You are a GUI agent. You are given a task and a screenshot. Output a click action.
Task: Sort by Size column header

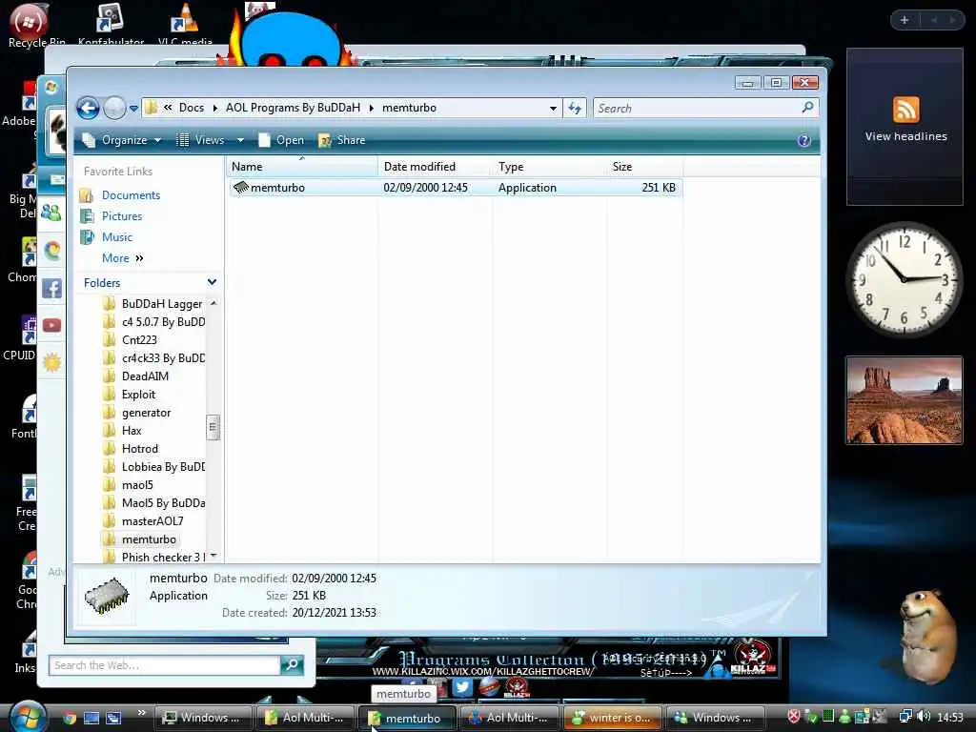coord(644,167)
